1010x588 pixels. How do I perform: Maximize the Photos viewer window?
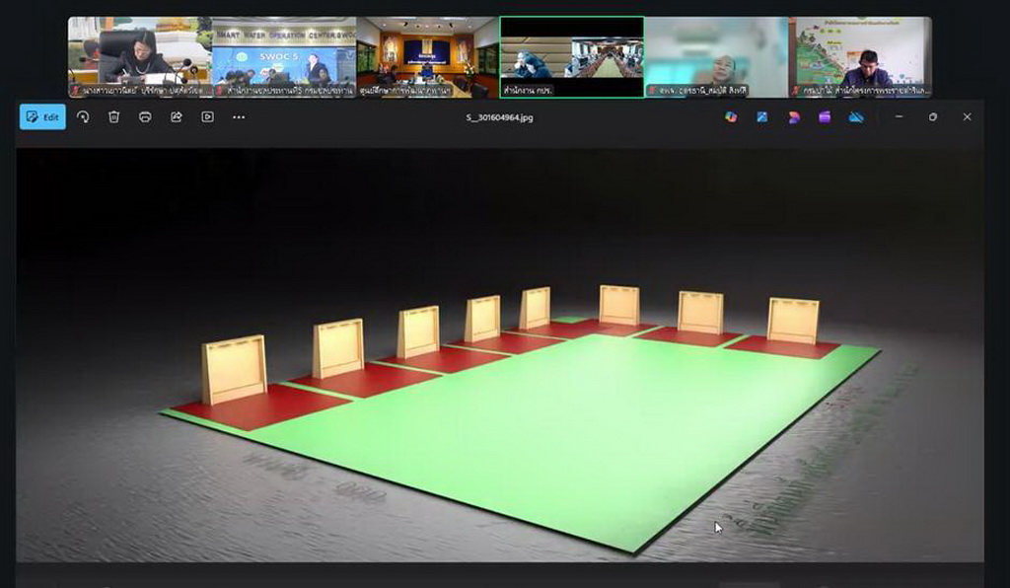933,116
